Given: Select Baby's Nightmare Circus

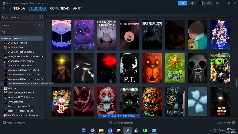Looking at the screenshot, I should click(21, 106).
